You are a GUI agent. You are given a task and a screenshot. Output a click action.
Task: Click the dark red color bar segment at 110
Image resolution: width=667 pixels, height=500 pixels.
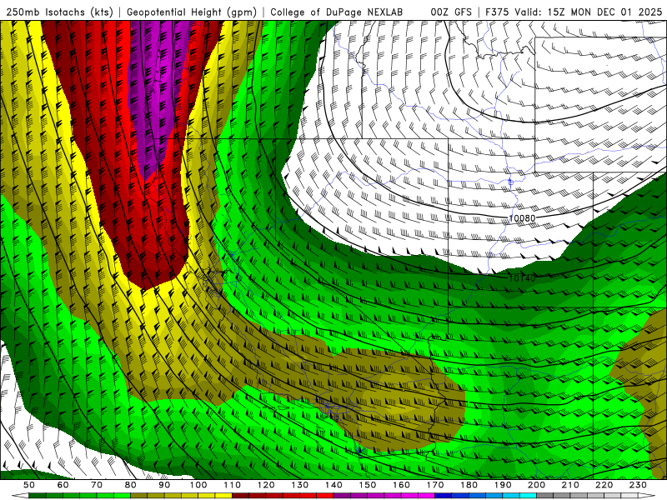point(240,496)
